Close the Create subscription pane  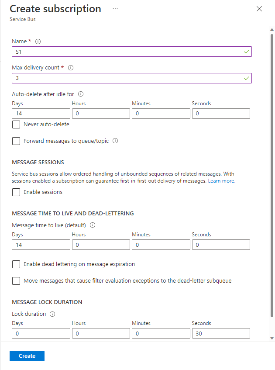click(x=259, y=9)
